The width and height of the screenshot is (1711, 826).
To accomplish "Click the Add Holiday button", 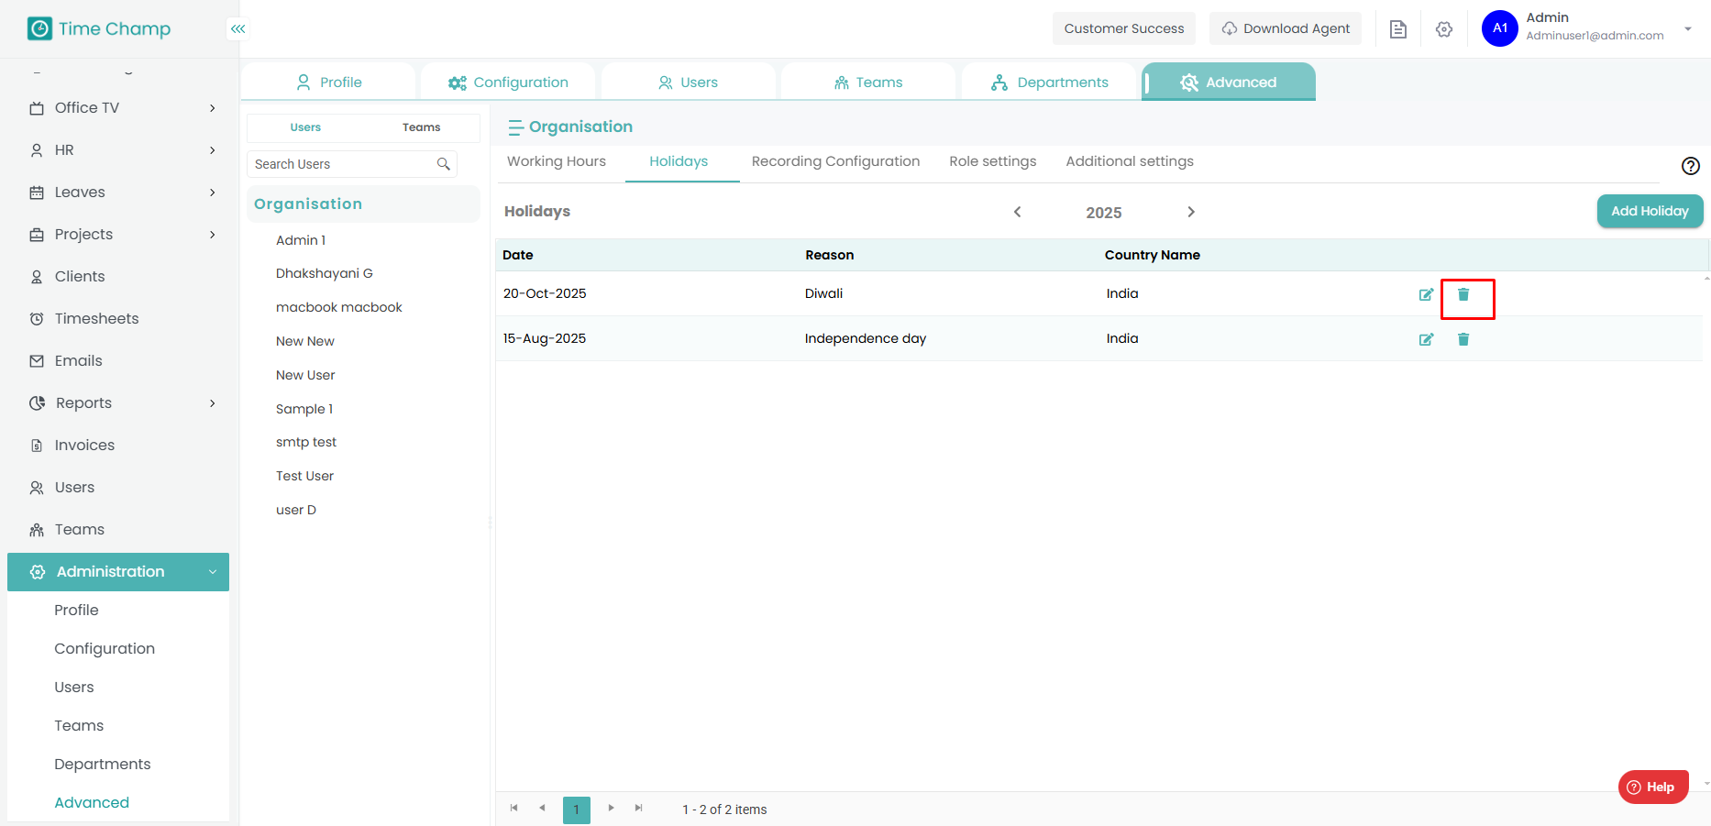I will 1649,211.
